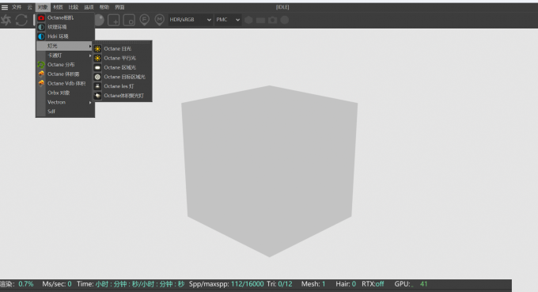Image resolution: width=538 pixels, height=292 pixels.
Task: Click the film region square icon
Action: 129,21
